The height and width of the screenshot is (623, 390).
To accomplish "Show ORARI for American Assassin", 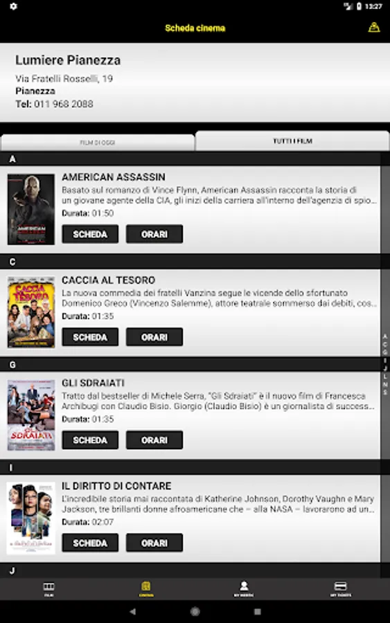I will pyautogui.click(x=154, y=234).
